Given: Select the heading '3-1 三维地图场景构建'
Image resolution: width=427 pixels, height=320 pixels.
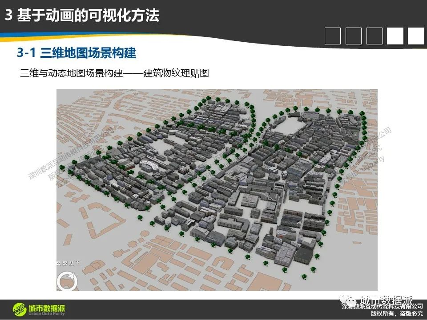Looking at the screenshot, I should point(77,52).
